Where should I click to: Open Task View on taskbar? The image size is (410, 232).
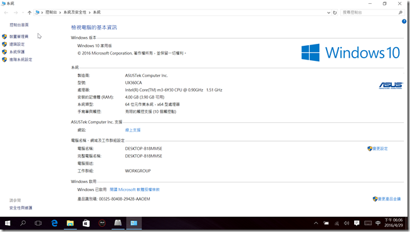point(38,223)
